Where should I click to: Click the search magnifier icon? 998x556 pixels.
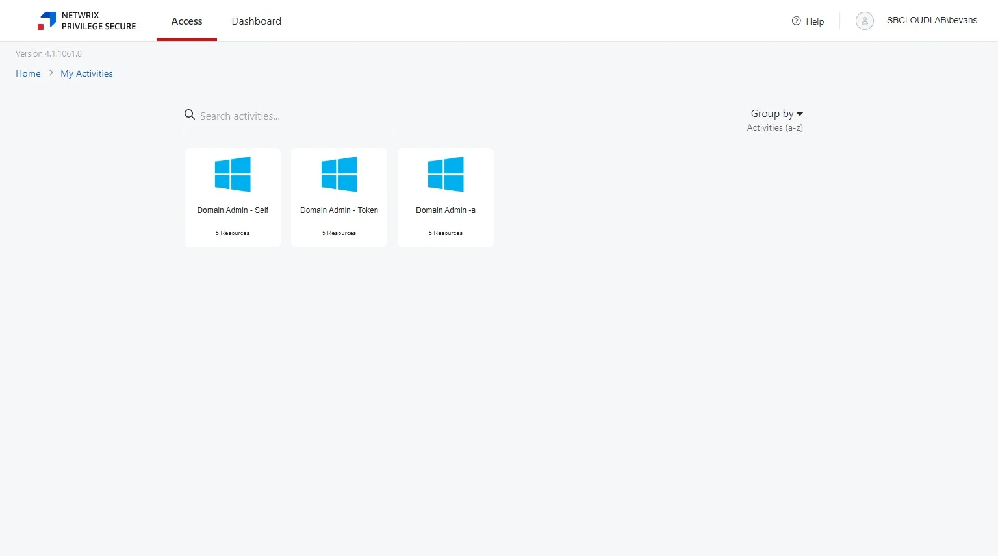point(190,115)
